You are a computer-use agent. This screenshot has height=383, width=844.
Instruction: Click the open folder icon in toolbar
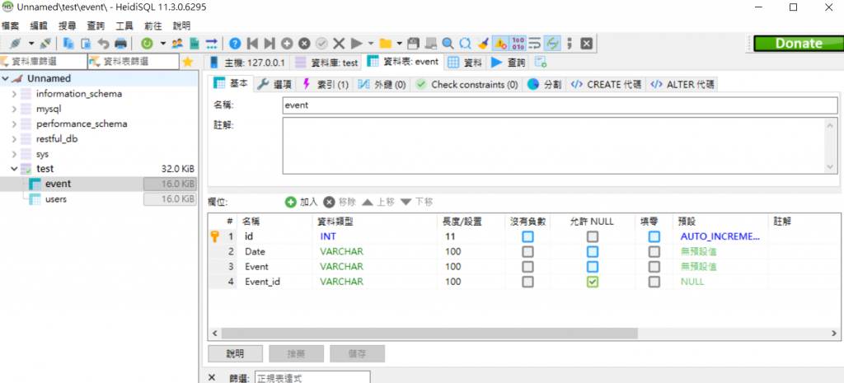coord(386,43)
